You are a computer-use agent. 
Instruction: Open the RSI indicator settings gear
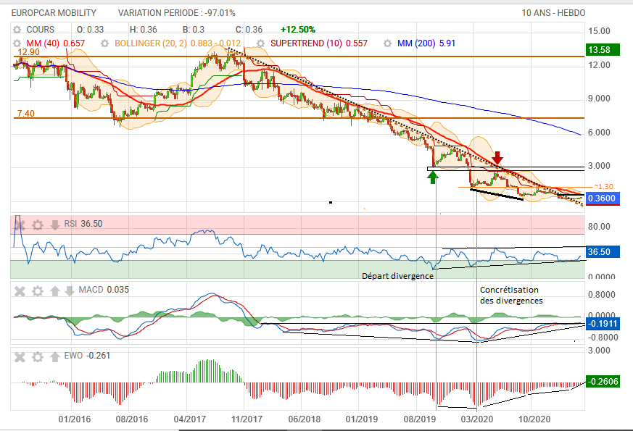point(37,224)
